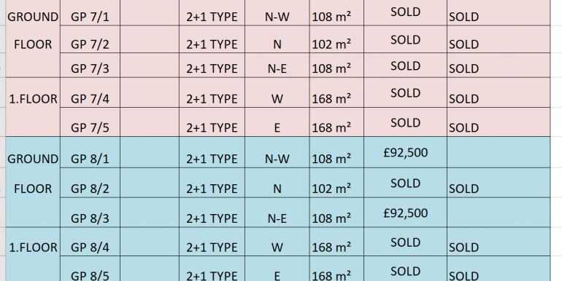The width and height of the screenshot is (562, 281).
Task: Select cell GP 8/4
Action: pyautogui.click(x=90, y=242)
